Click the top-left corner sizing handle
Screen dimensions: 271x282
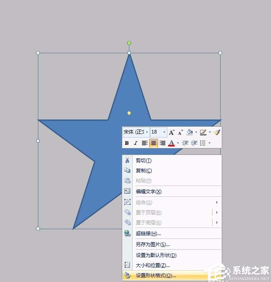pyautogui.click(x=38, y=53)
